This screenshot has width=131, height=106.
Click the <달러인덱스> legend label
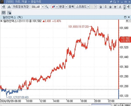(10, 21)
